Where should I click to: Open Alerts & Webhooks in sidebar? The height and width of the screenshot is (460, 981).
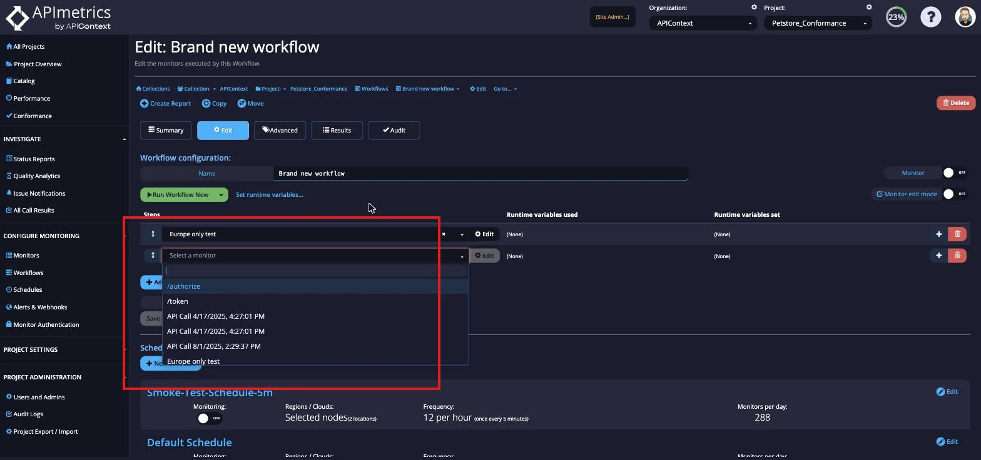(x=36, y=307)
